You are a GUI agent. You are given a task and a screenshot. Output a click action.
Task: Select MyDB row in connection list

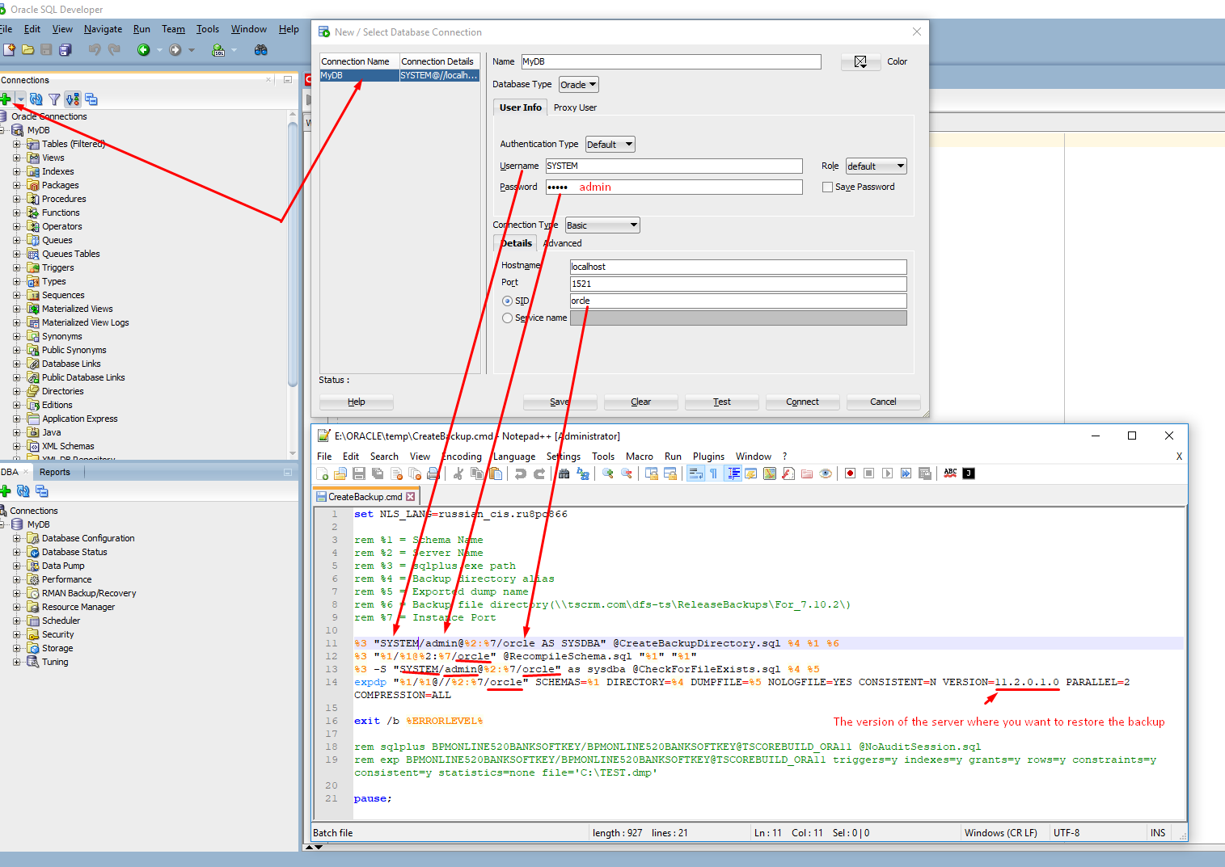click(399, 75)
